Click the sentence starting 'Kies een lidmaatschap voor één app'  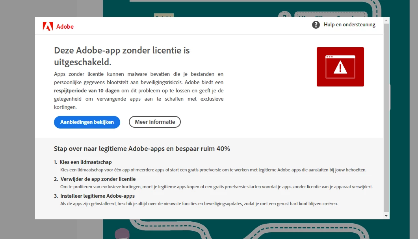(x=213, y=170)
